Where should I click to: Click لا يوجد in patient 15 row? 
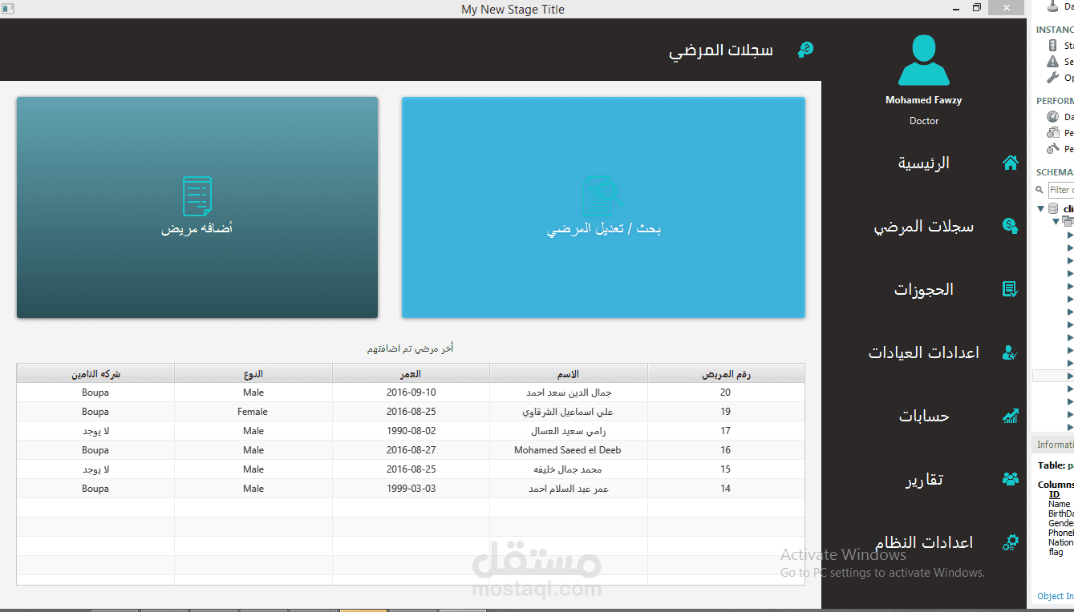(95, 469)
